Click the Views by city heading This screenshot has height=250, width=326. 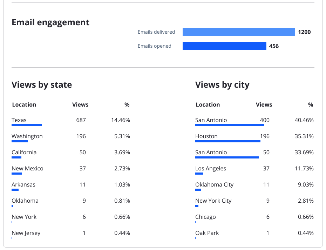pyautogui.click(x=222, y=85)
